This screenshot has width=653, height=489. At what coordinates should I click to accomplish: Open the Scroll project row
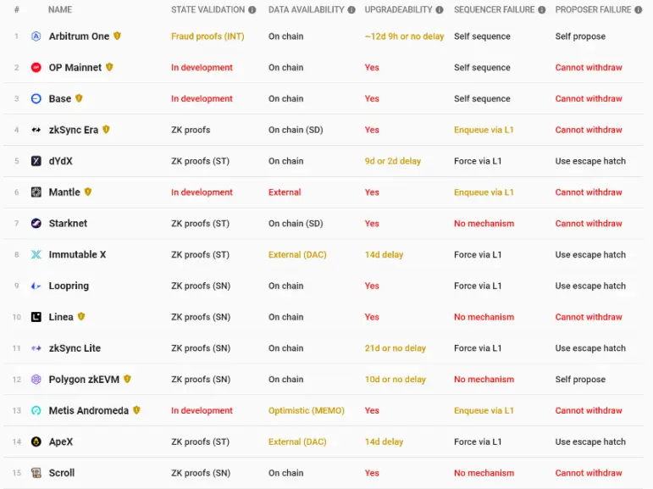pyautogui.click(x=324, y=473)
